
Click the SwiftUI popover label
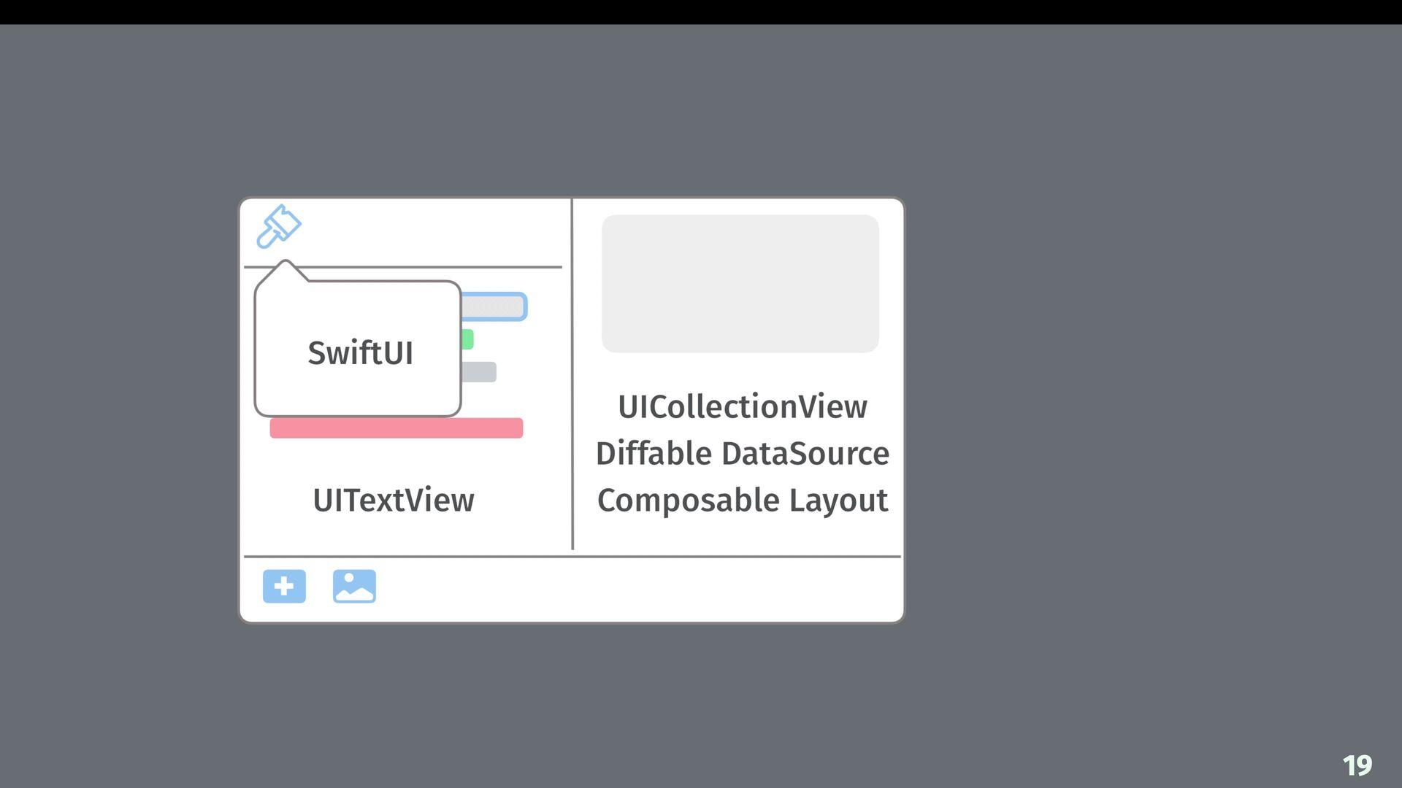pos(360,353)
